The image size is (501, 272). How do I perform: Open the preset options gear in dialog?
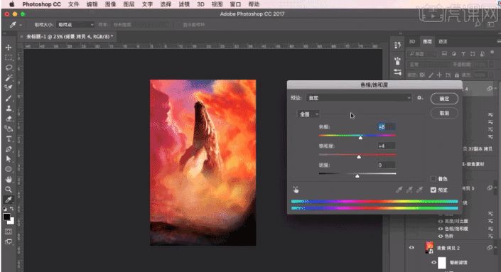(x=420, y=98)
